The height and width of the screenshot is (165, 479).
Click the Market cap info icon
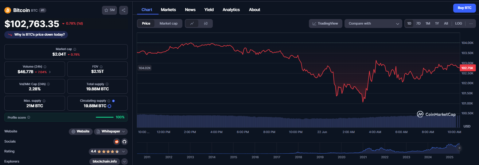pos(75,49)
